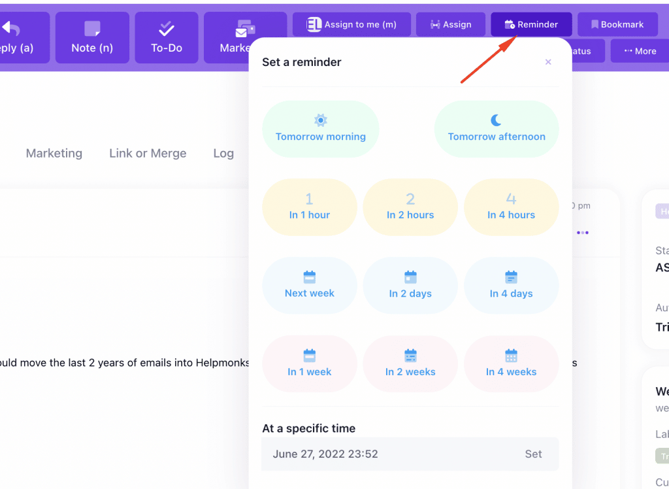Click the specific time date field

[385, 454]
